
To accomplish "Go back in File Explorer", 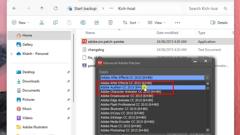I will click(14, 8).
